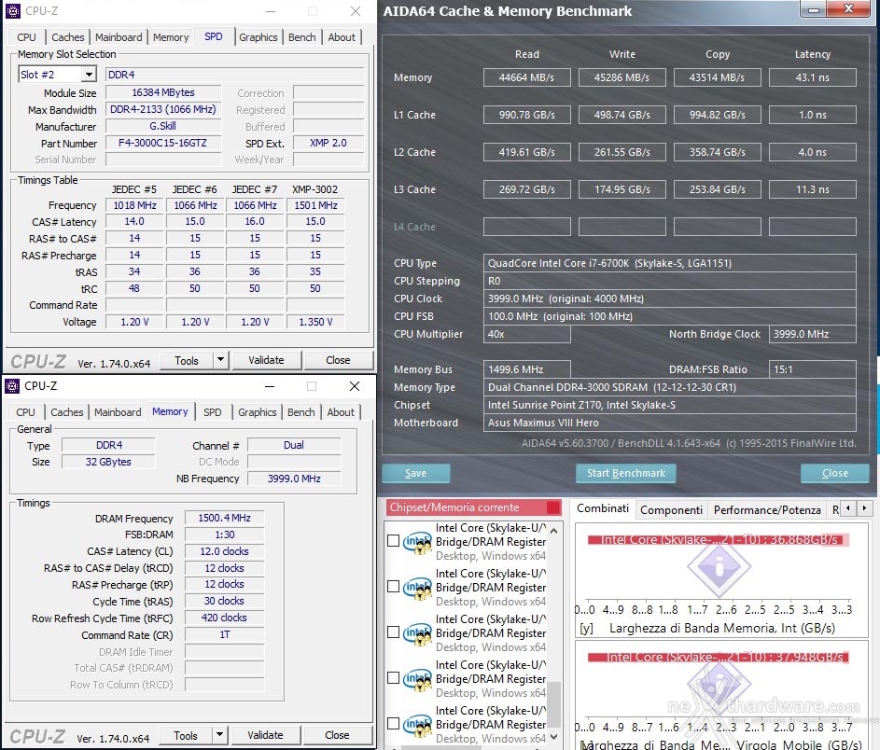Viewport: 880px width, 750px height.
Task: Switch to Mainboard tab in the upper CPU-Z window
Action: (x=119, y=37)
